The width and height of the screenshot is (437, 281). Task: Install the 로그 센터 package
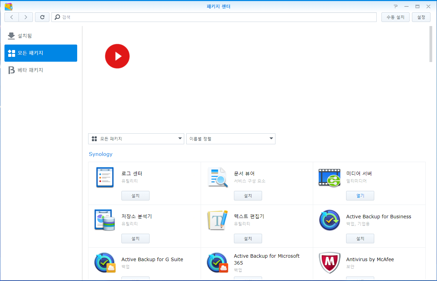(135, 196)
